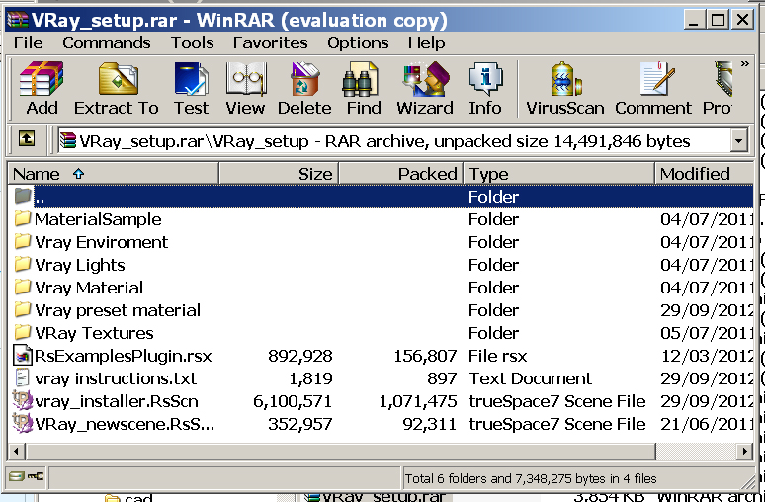Select the Vray Lights row name
765x502 pixels.
click(80, 265)
